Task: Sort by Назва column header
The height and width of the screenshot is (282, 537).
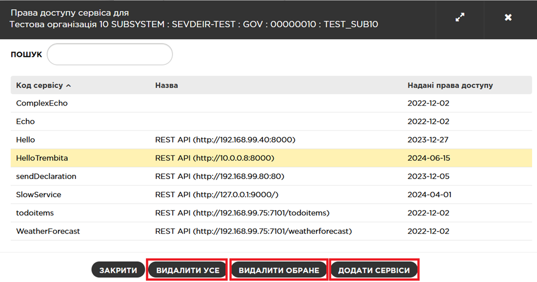Action: click(x=167, y=85)
